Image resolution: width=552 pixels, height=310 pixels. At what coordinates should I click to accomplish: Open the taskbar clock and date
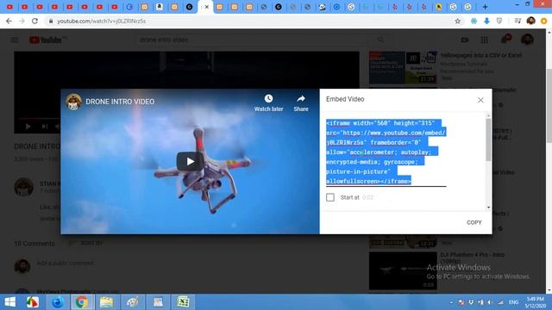click(x=535, y=302)
